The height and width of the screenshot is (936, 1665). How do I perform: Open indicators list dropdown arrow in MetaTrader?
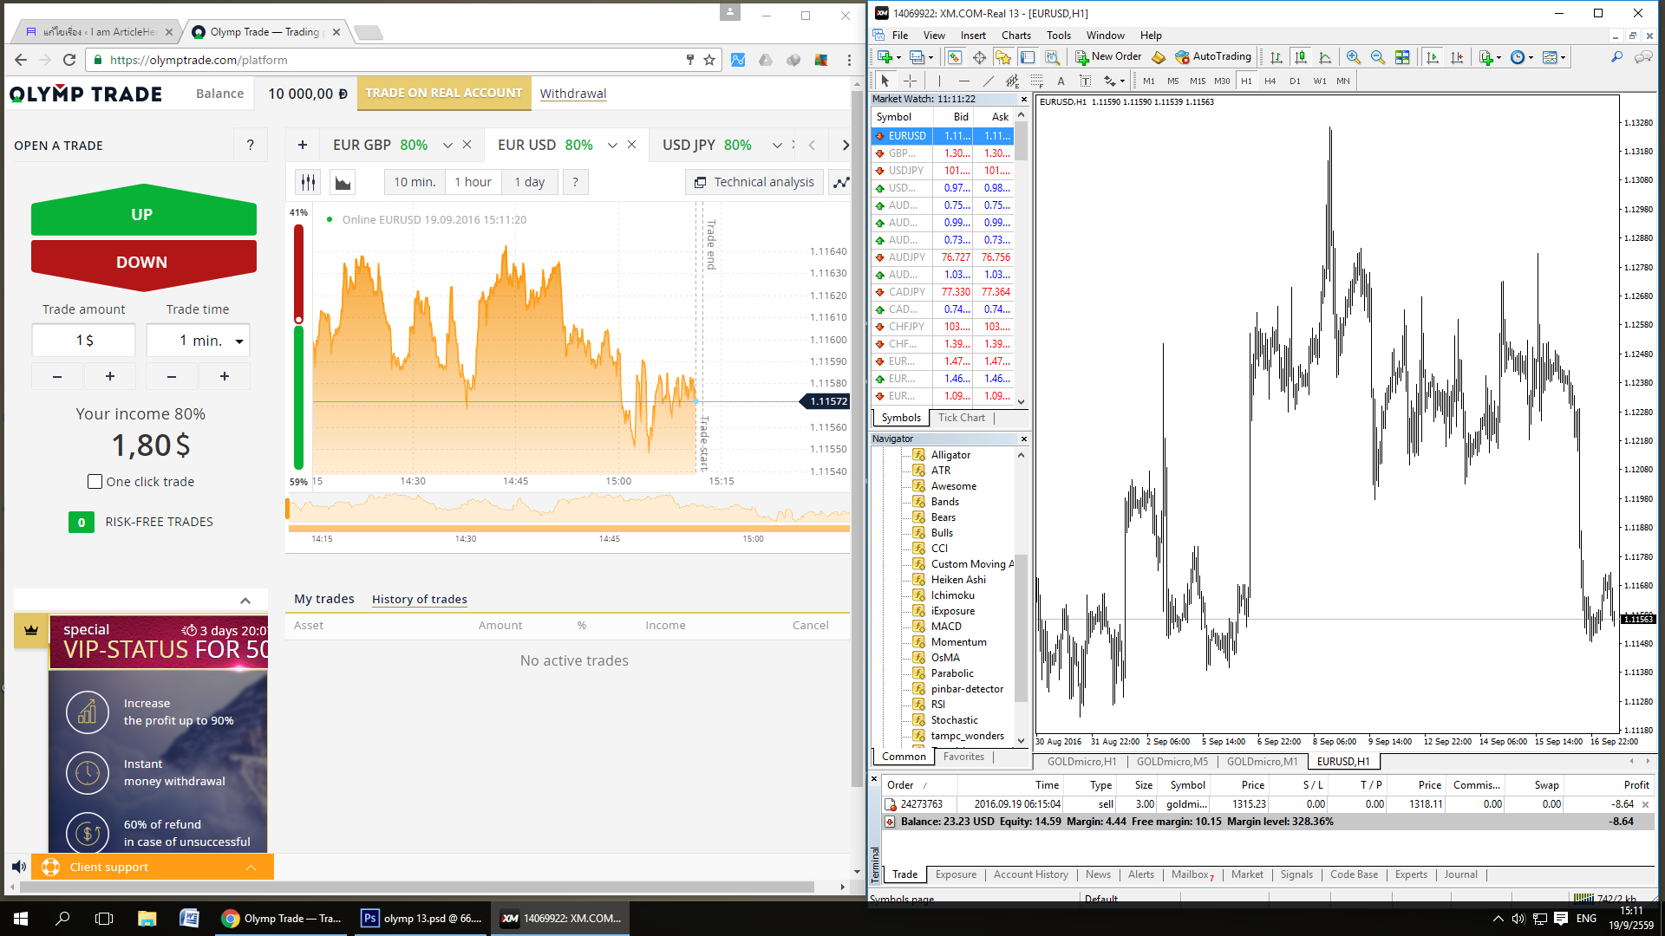1498,58
